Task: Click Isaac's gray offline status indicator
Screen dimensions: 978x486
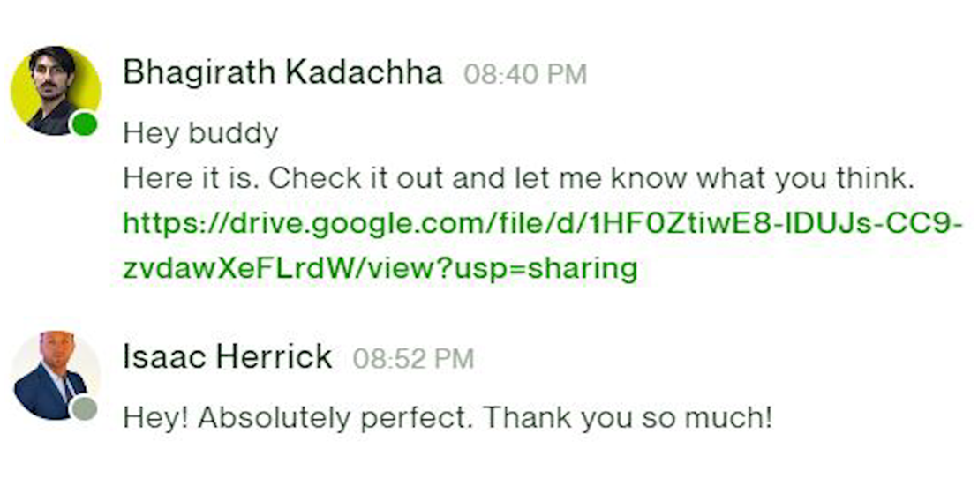Action: 84,408
